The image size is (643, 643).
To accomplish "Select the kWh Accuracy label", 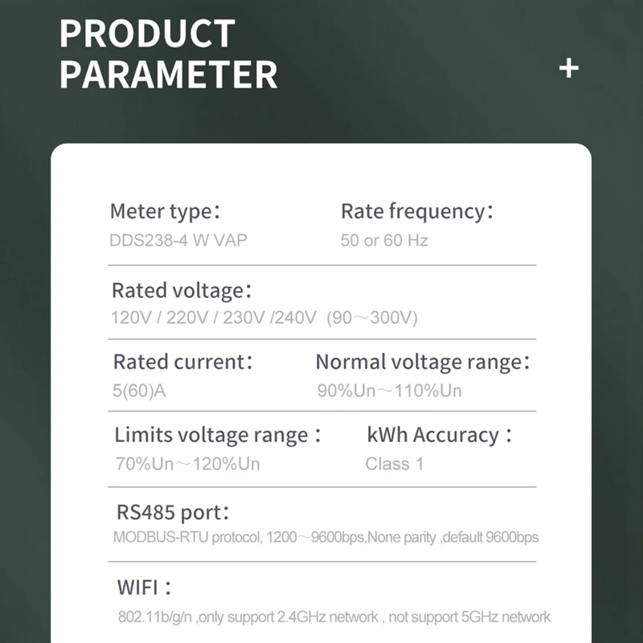I will 439,436.
